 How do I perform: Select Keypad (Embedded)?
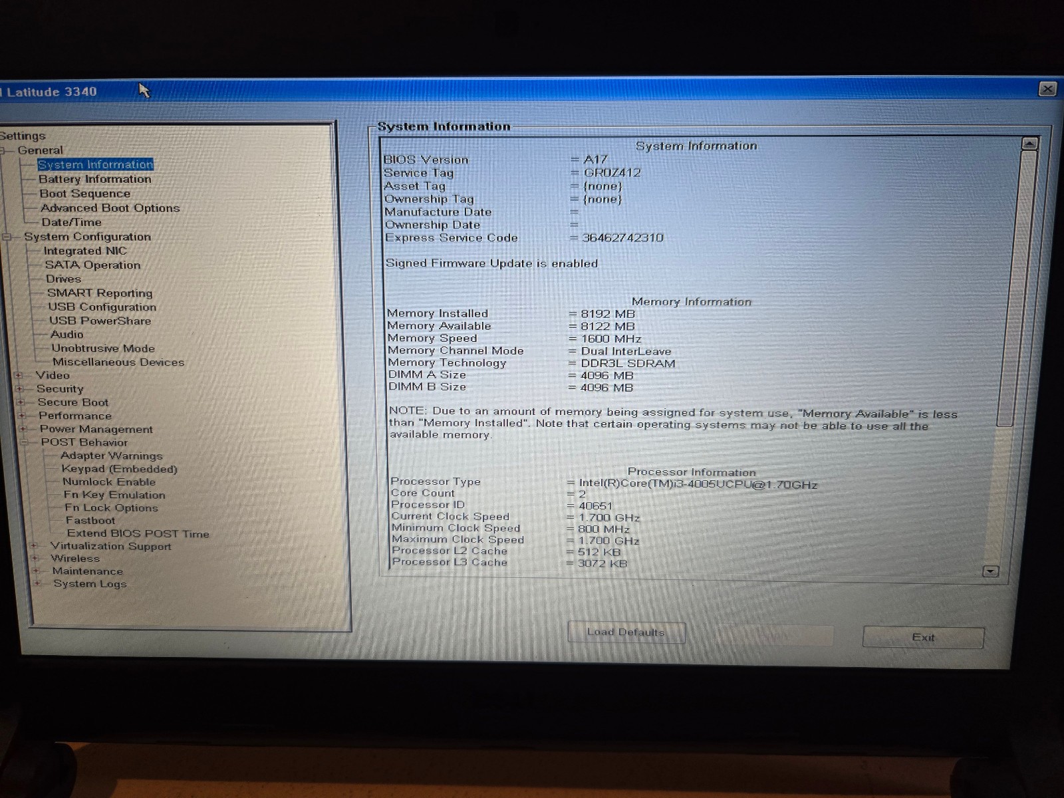[119, 469]
